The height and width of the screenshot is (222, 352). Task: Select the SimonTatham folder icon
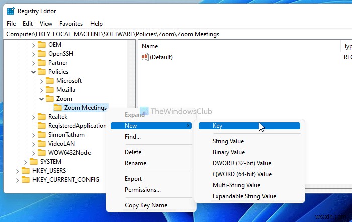[42, 135]
